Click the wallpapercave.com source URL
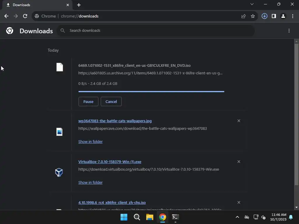 click(142, 128)
